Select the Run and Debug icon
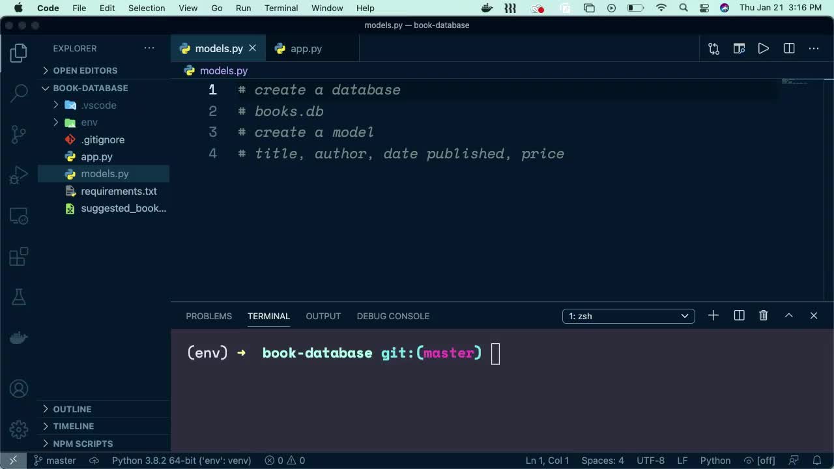834x469 pixels. click(18, 174)
